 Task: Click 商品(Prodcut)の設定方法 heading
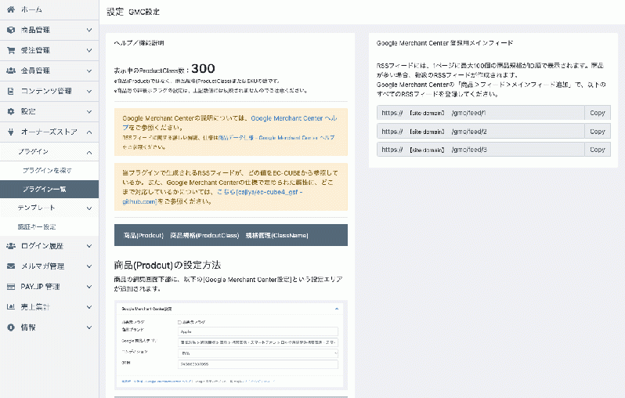(168, 265)
